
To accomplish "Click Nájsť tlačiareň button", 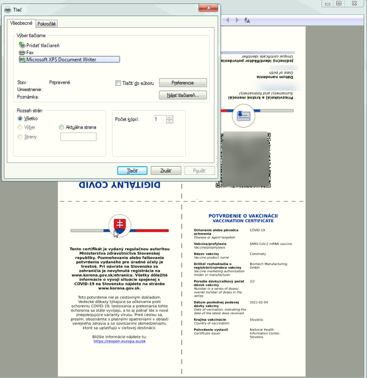I will tap(183, 95).
